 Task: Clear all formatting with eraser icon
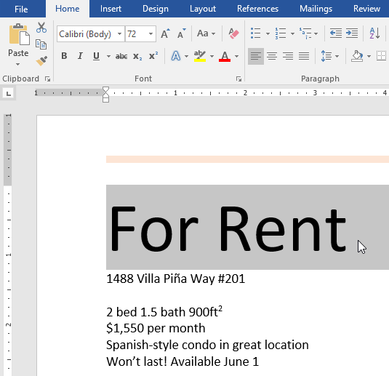(x=233, y=33)
